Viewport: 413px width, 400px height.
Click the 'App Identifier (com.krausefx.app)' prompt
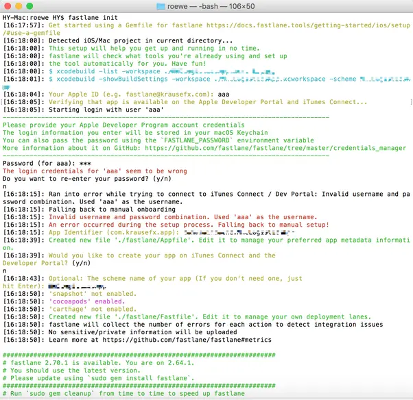pyautogui.click(x=113, y=232)
